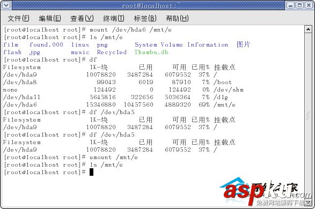
Task: Click the value '322656' in df output
Action: 142,98
